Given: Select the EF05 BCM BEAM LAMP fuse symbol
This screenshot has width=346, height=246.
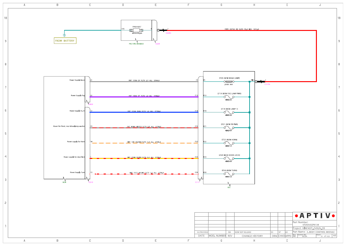Looking at the screenshot, I should pos(229,81).
